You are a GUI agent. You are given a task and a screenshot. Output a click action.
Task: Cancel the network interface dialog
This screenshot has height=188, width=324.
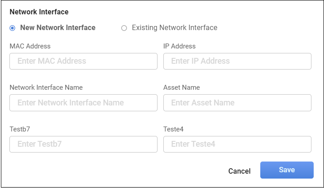(239, 171)
